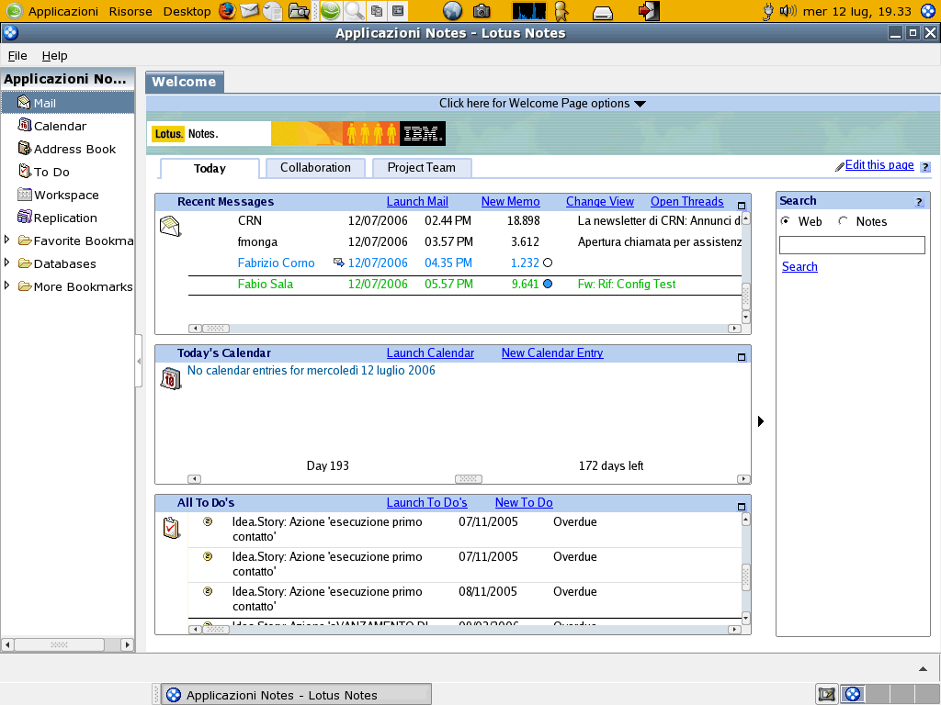
Task: Open the fmonga message row
Action: tap(464, 242)
